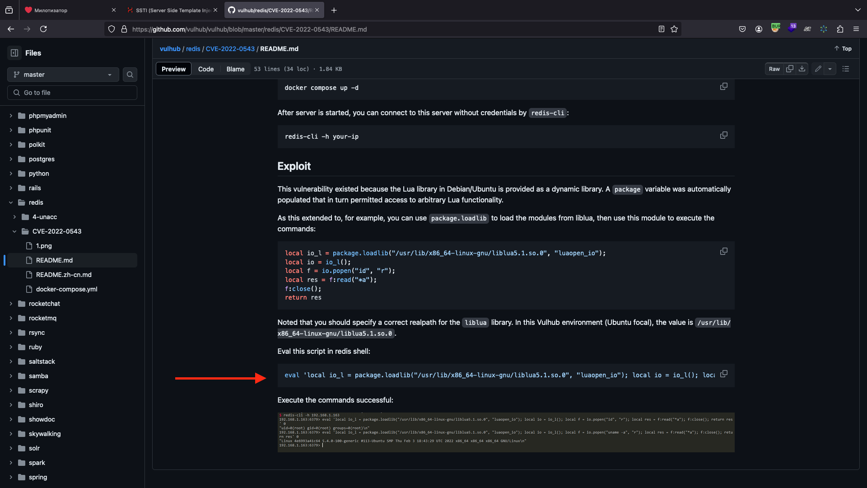Expand the 4-unacc folder

pyautogui.click(x=14, y=217)
